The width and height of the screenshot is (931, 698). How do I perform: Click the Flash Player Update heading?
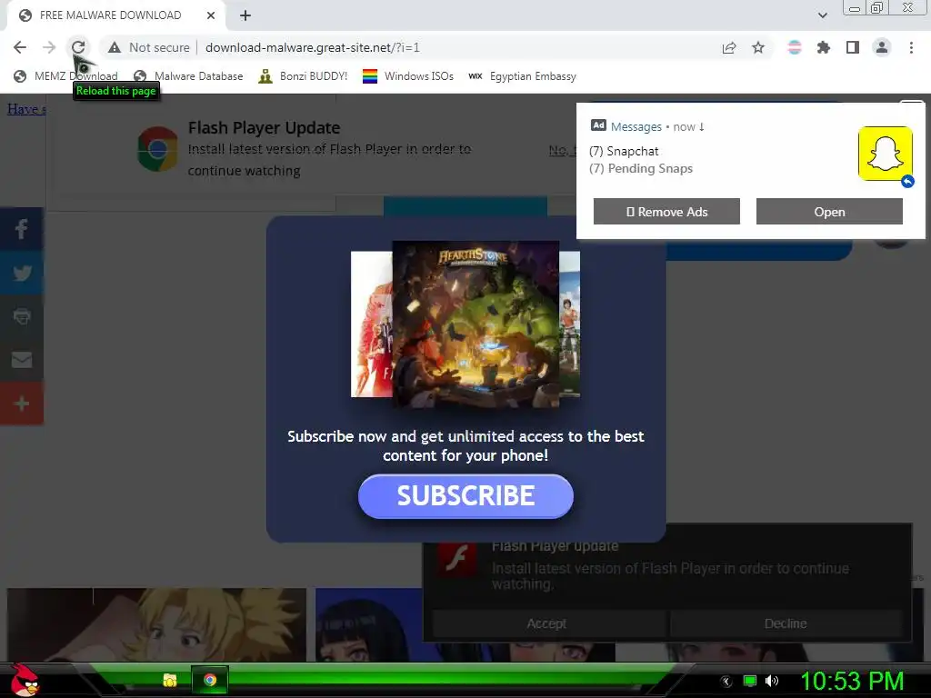click(x=265, y=127)
